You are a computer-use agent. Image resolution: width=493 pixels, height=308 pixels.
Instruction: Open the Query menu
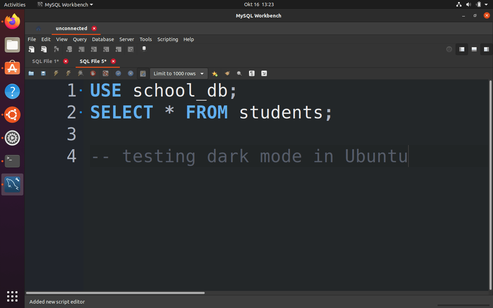click(x=79, y=39)
